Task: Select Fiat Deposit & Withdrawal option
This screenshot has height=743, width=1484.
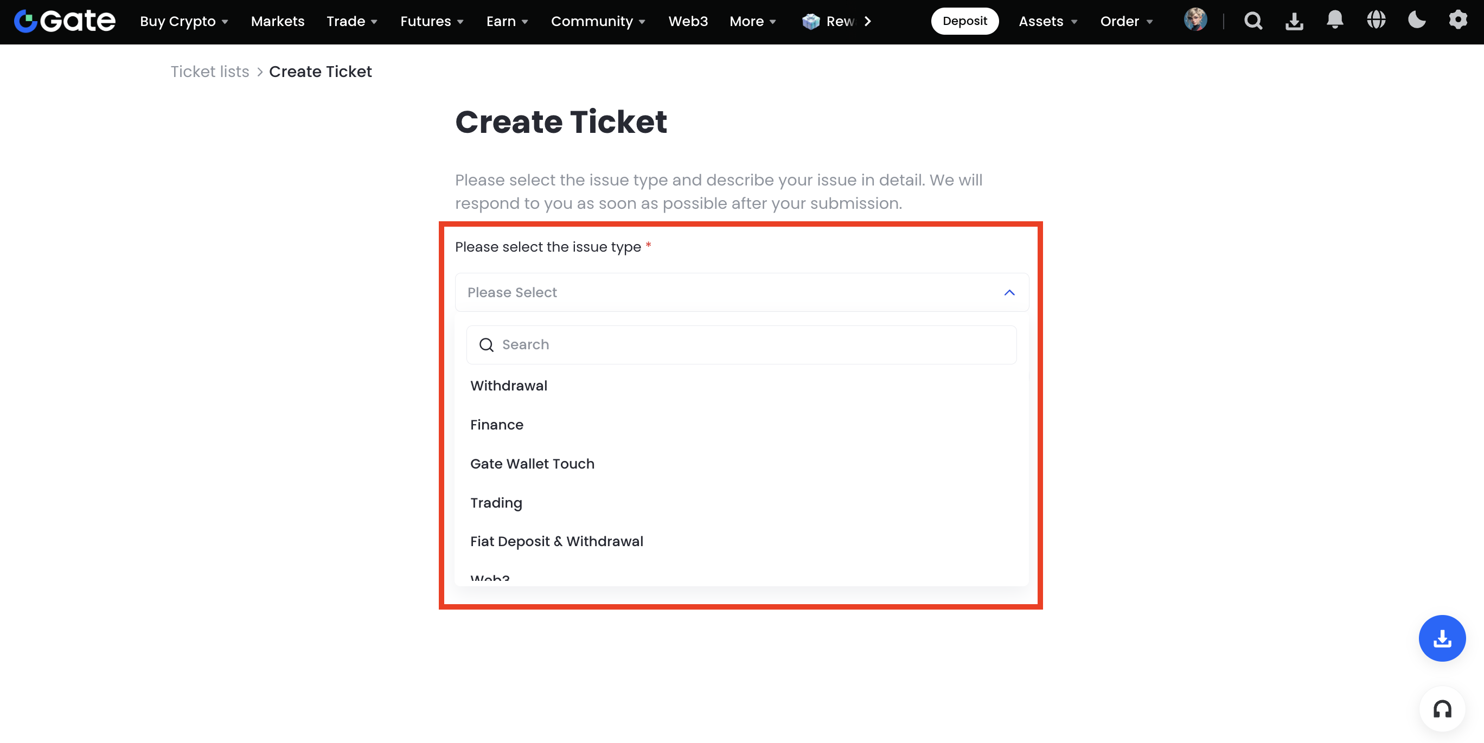Action: (556, 541)
